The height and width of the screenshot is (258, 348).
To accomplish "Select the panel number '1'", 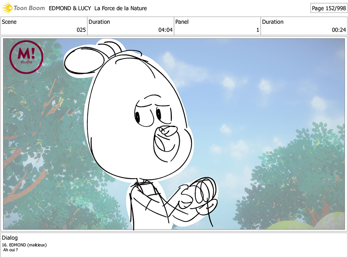I will (x=258, y=30).
